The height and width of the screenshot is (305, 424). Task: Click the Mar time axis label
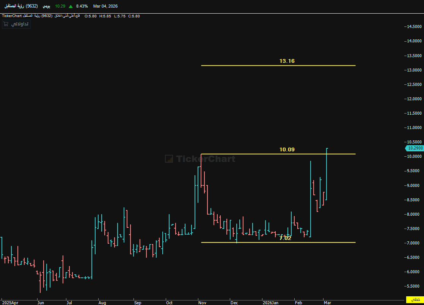coord(327,303)
